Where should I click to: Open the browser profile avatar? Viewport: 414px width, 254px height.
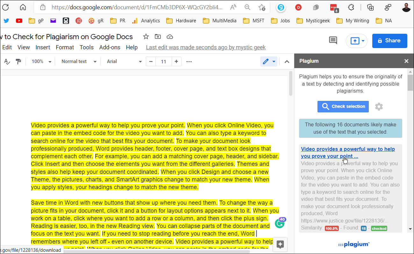coord(406,7)
